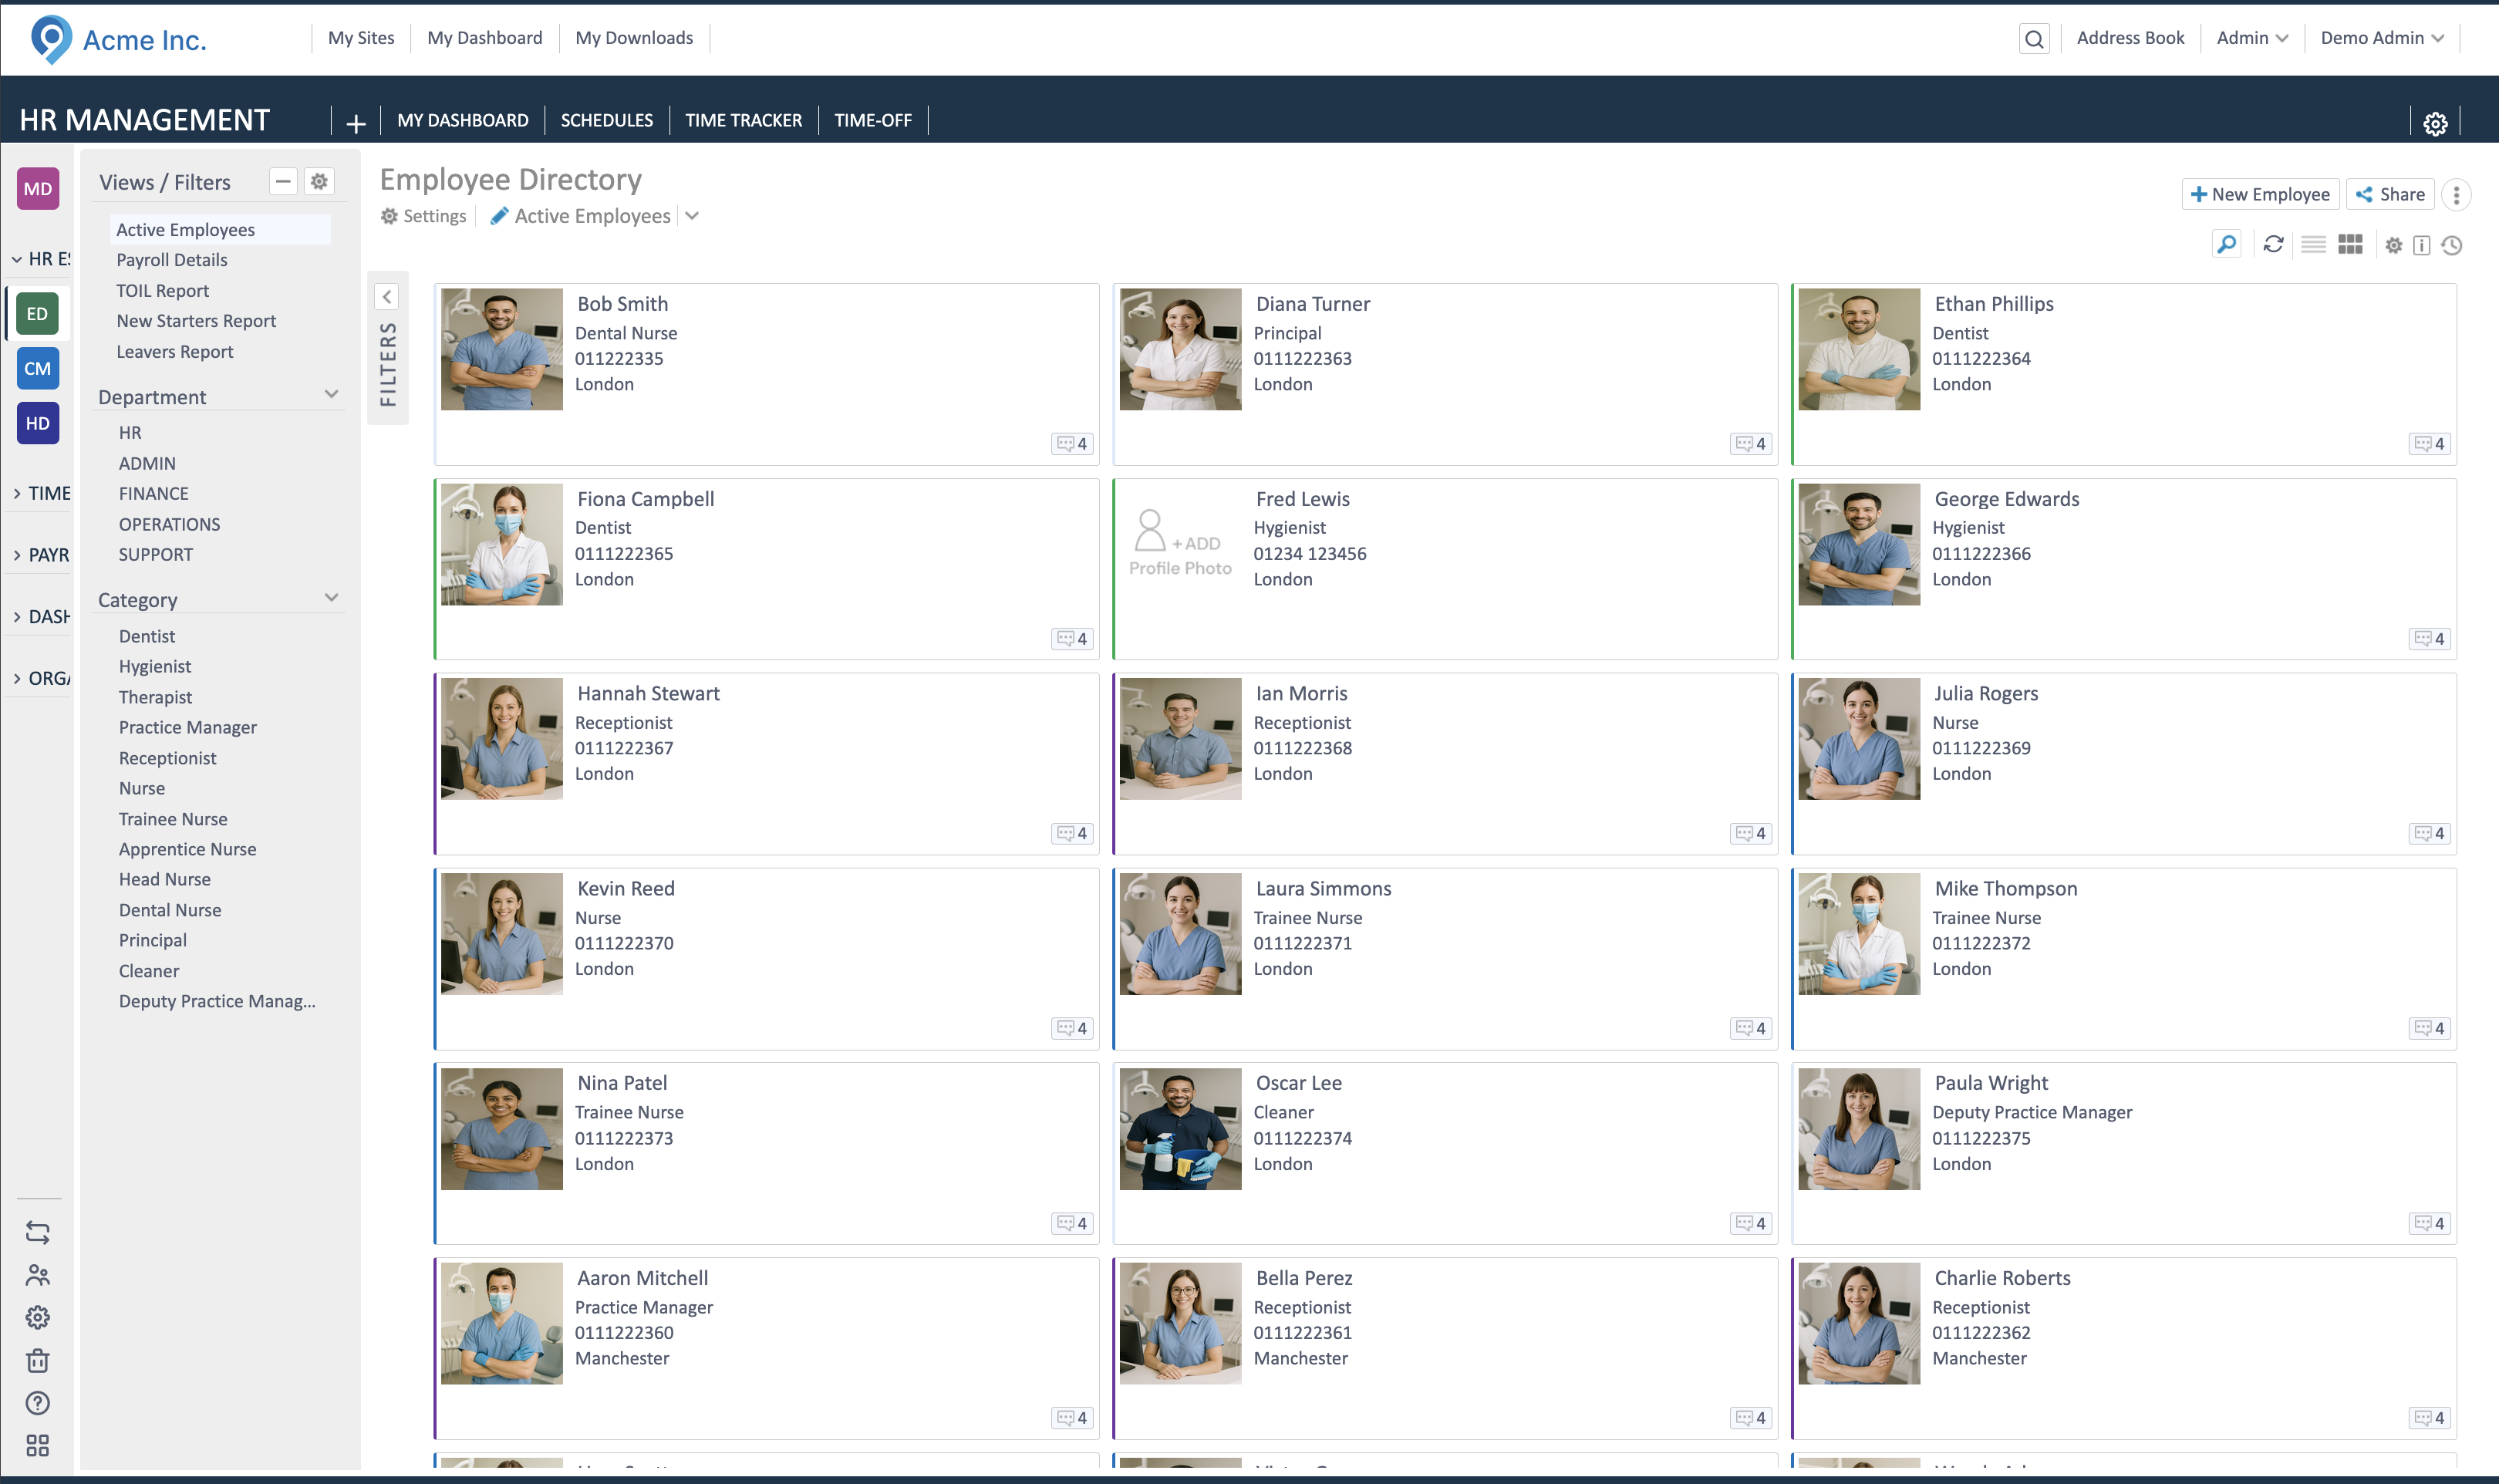
Task: Open the trash/recycle bin in the left sidebar
Action: click(37, 1360)
